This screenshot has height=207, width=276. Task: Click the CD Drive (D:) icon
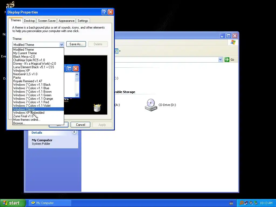(x=151, y=105)
